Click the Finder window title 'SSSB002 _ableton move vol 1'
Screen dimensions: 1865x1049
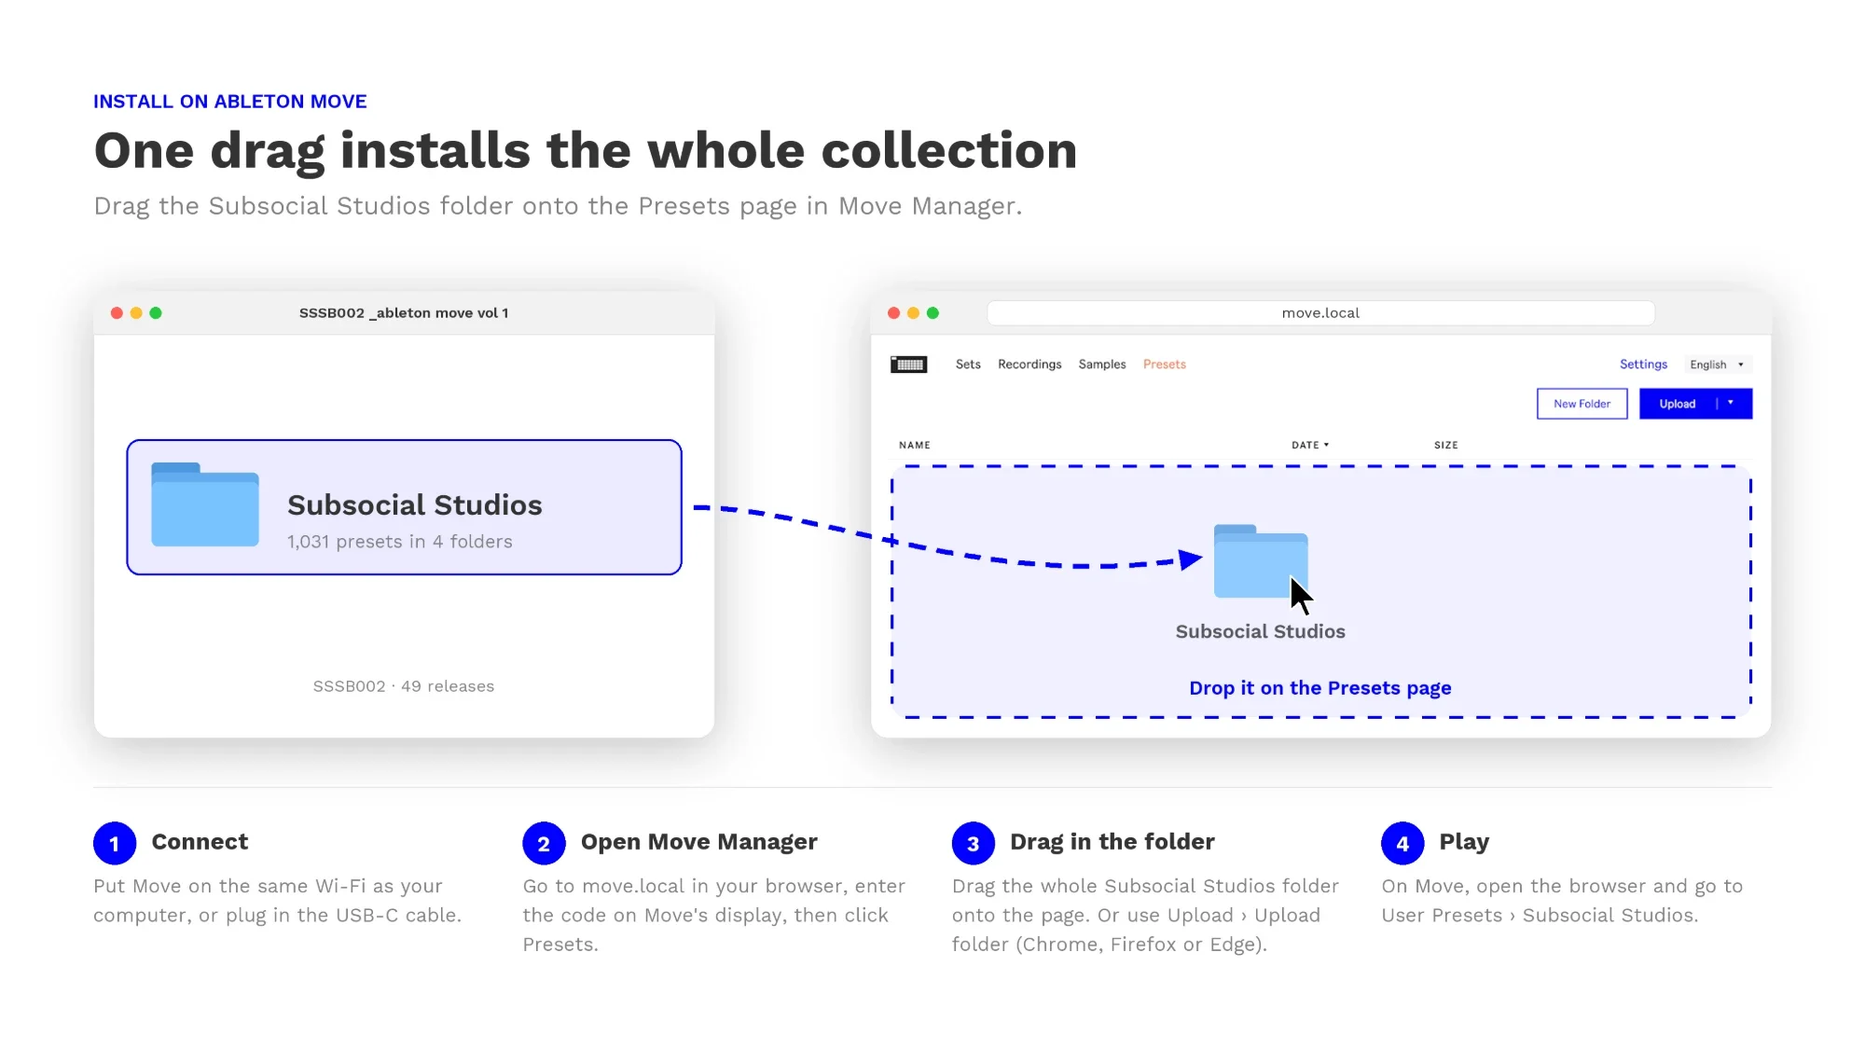pyautogui.click(x=404, y=313)
